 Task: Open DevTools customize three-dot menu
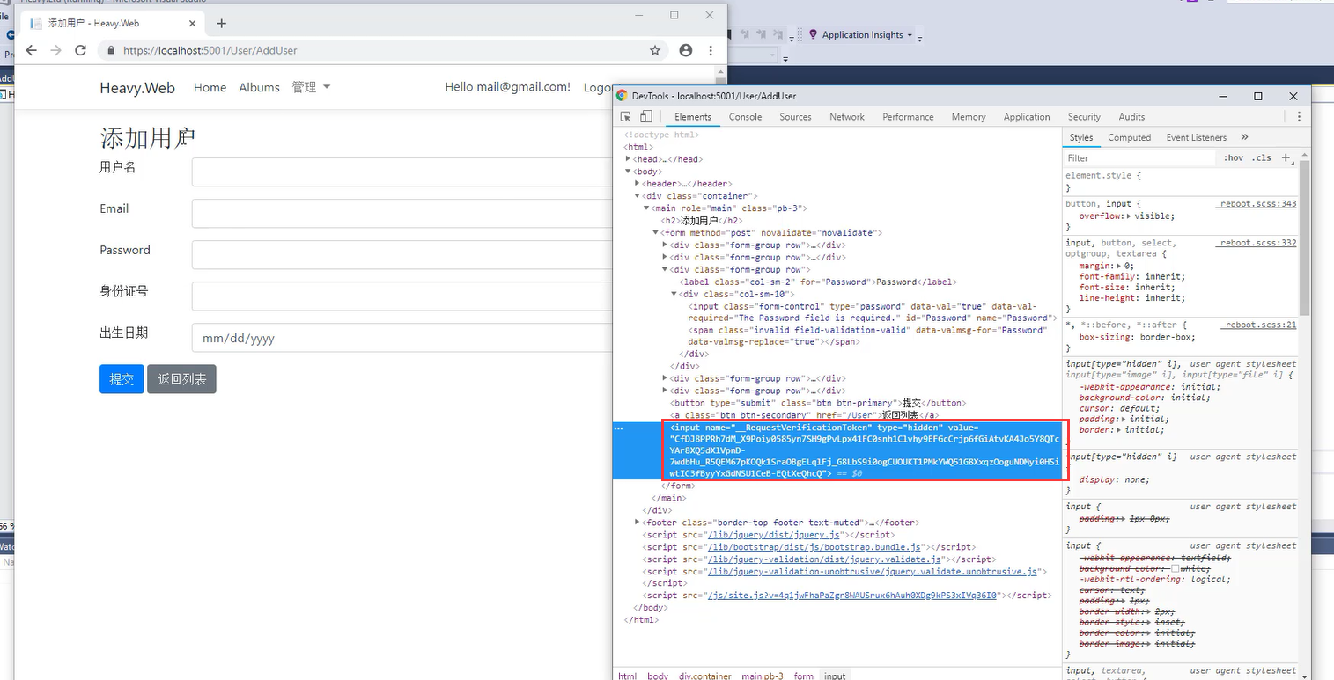pyautogui.click(x=1298, y=116)
